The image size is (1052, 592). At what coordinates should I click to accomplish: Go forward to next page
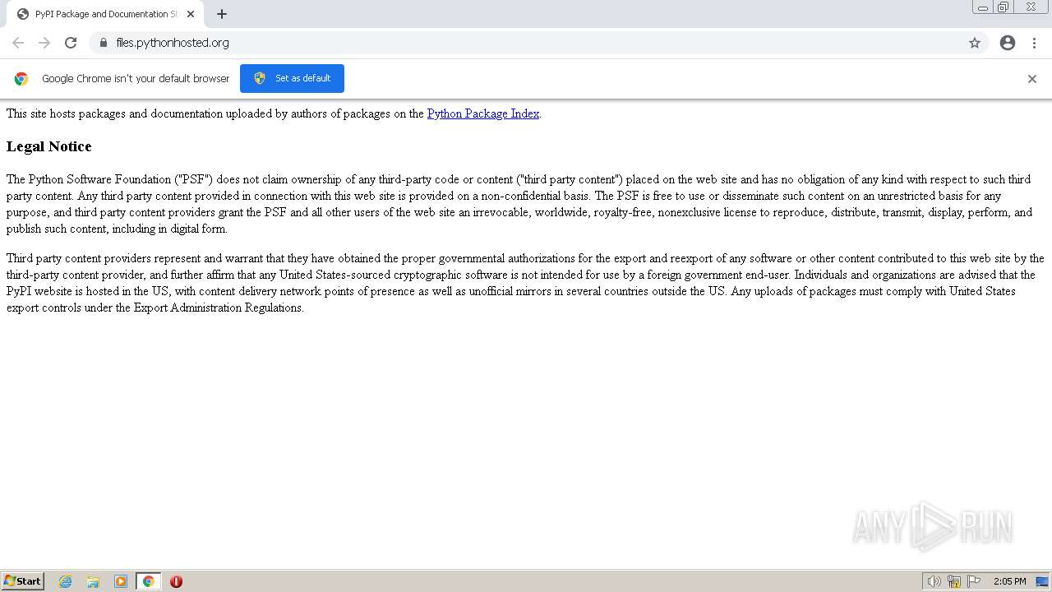coord(44,43)
